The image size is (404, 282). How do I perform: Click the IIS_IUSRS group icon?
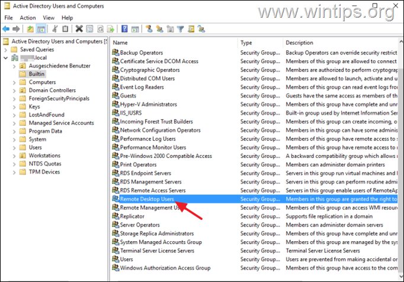[x=116, y=112]
